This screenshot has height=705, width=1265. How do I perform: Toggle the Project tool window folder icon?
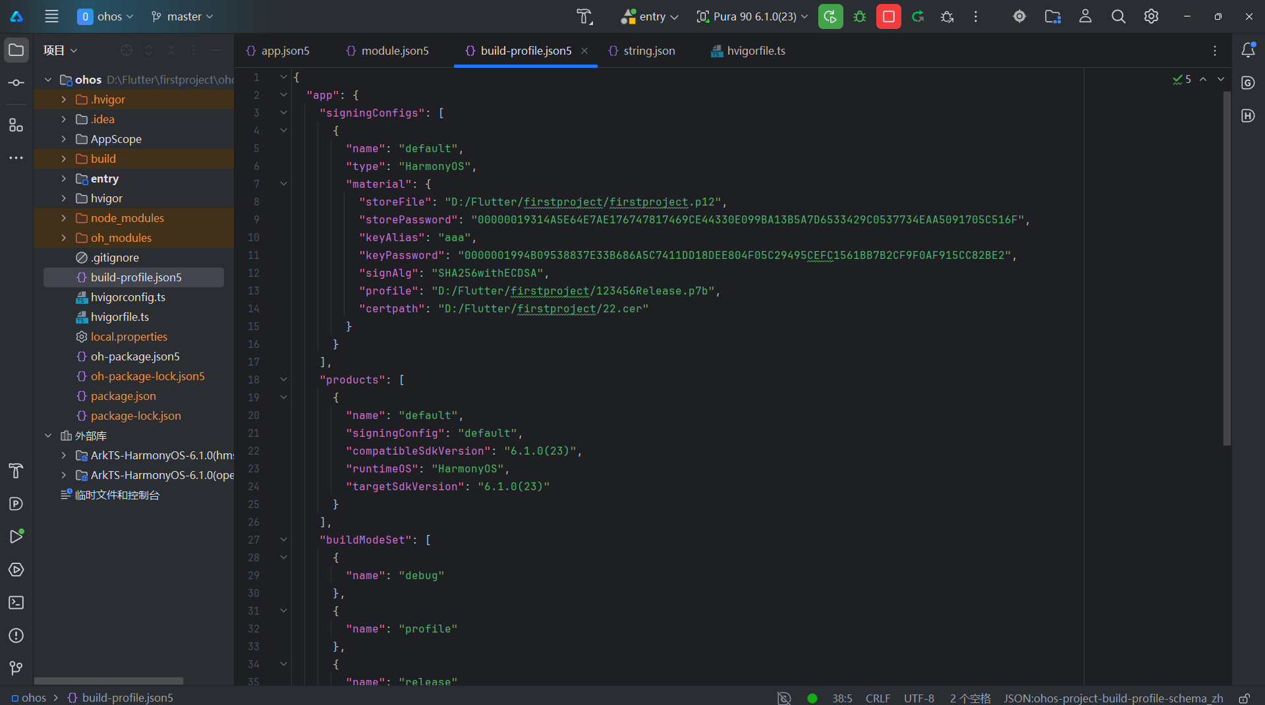click(16, 50)
